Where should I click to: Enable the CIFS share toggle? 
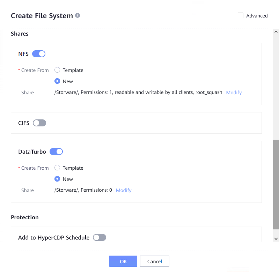[39, 123]
